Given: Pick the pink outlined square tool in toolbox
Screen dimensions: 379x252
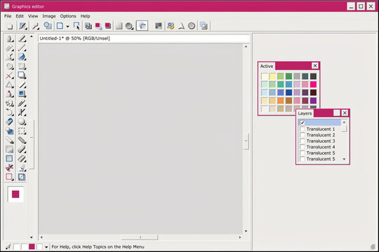Looking at the screenshot, I should tap(9, 177).
